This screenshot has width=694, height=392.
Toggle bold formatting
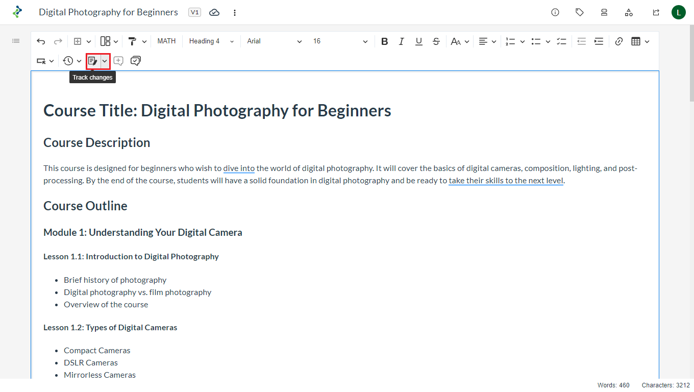pyautogui.click(x=385, y=41)
